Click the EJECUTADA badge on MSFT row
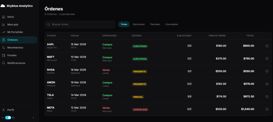 click(140, 59)
